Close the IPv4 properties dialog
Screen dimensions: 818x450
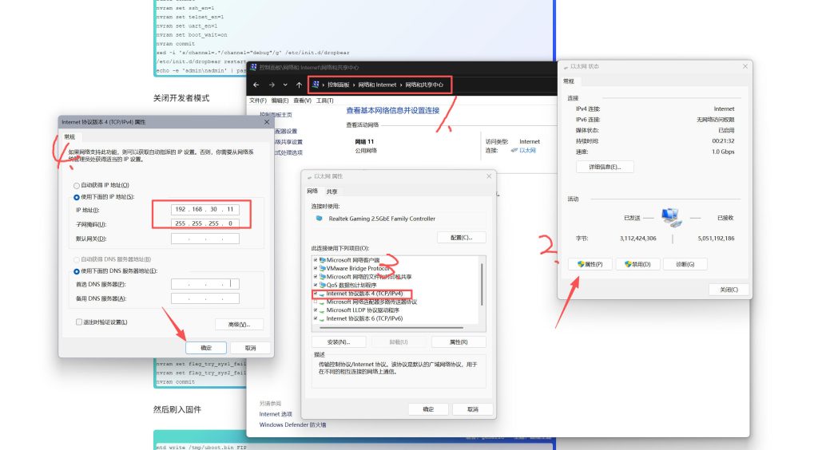[x=267, y=122]
